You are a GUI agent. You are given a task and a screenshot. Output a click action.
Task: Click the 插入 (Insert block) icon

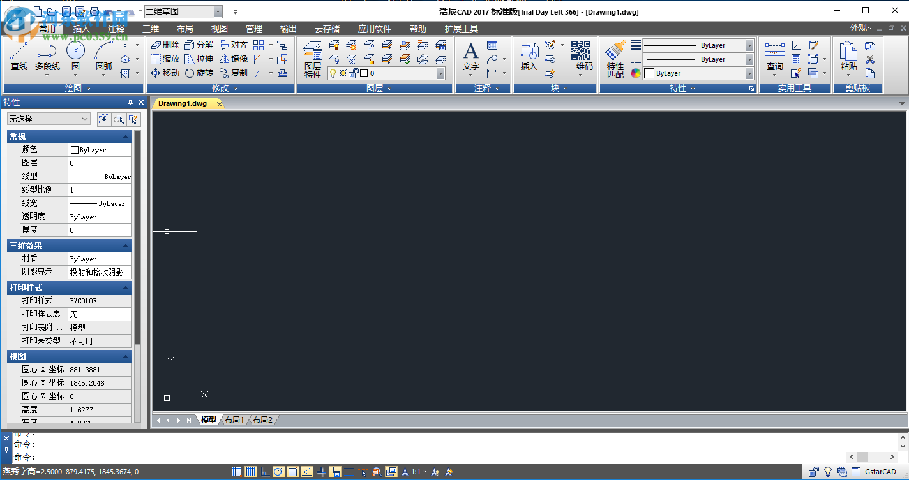[529, 57]
